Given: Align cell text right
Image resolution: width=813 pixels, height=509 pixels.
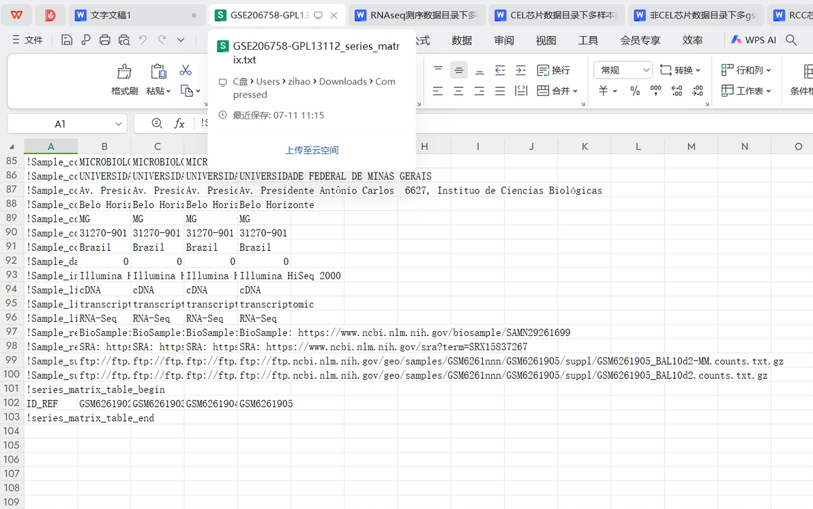Looking at the screenshot, I should (479, 91).
